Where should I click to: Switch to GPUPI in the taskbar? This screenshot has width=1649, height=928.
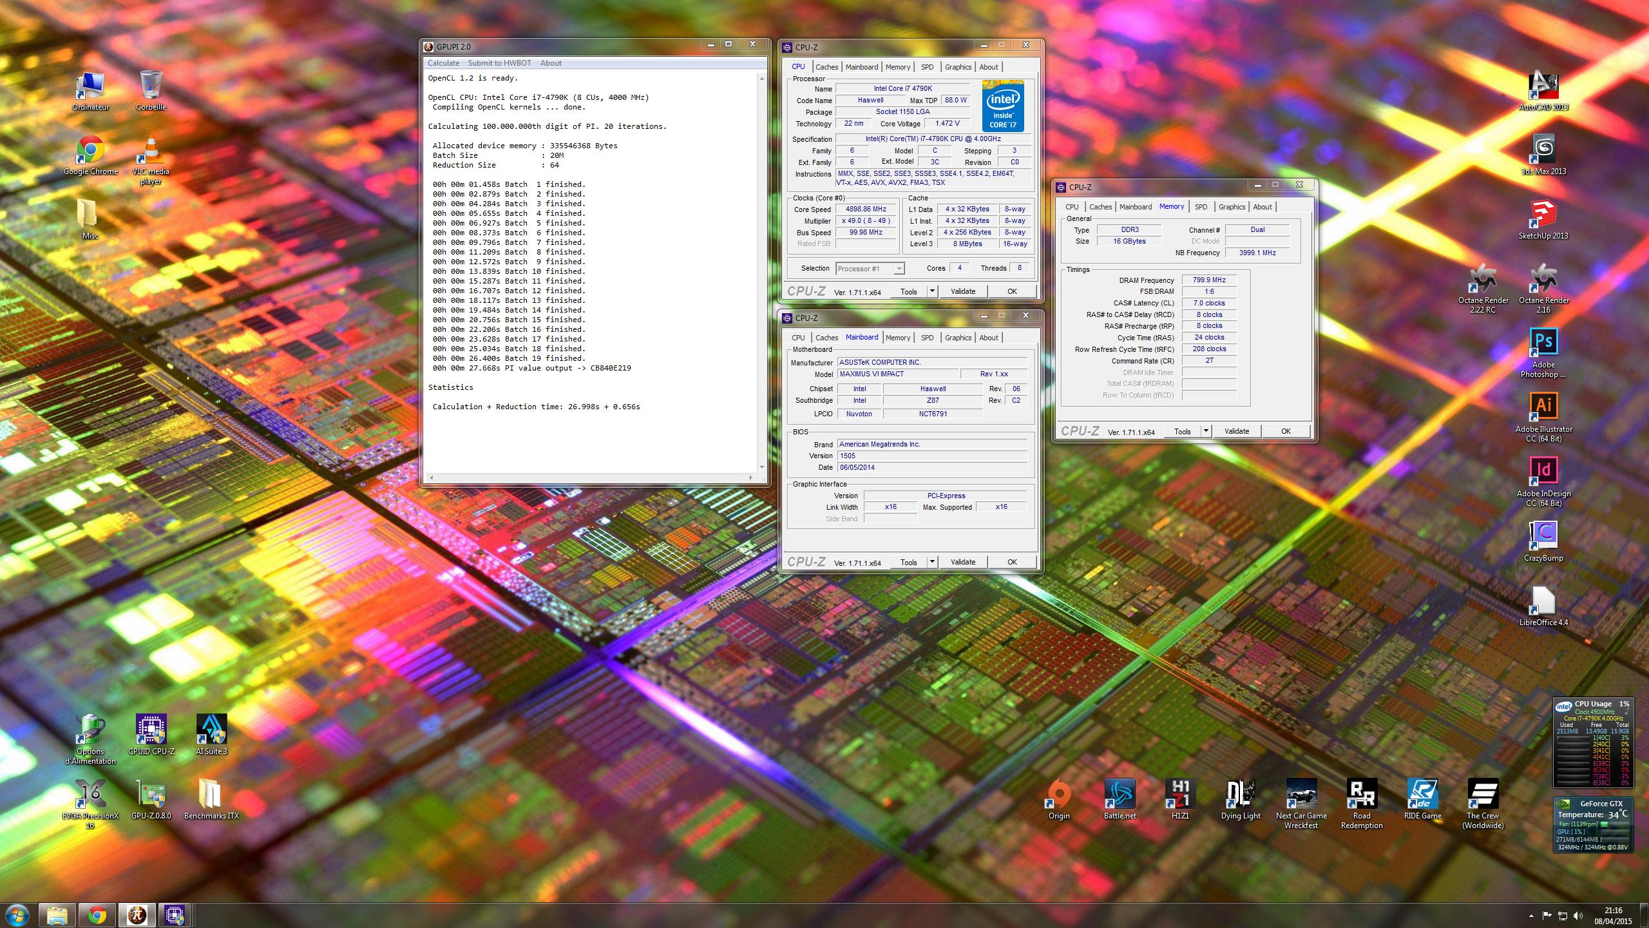137,915
